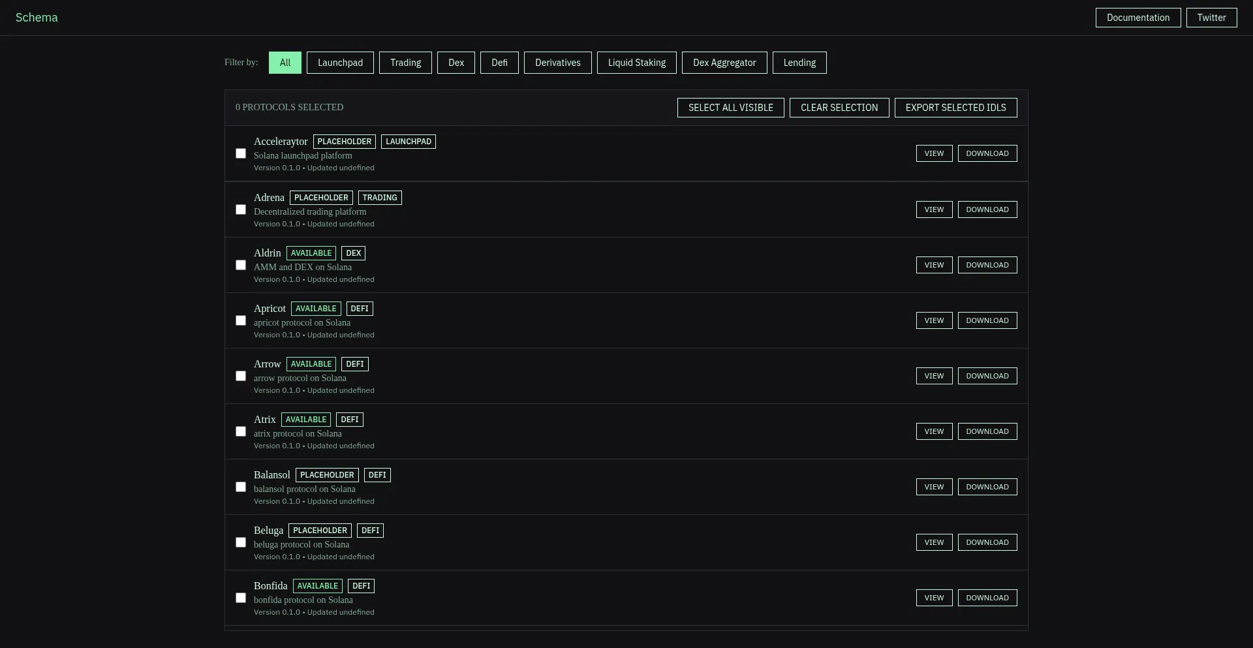Open the Twitter link
Image resolution: width=1253 pixels, height=648 pixels.
tap(1212, 18)
